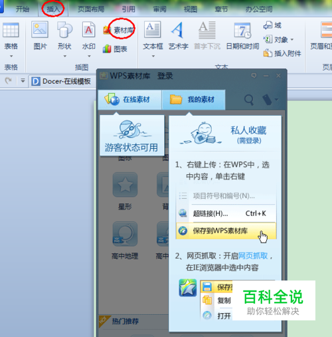This screenshot has width=332, height=337.
Task: Click the 网页抓取 hyperlink
Action: [253, 256]
